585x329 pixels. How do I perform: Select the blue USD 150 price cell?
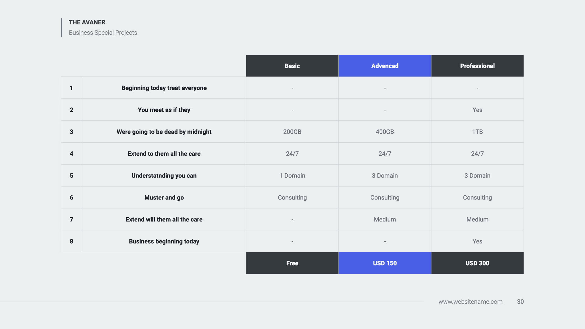pyautogui.click(x=385, y=263)
